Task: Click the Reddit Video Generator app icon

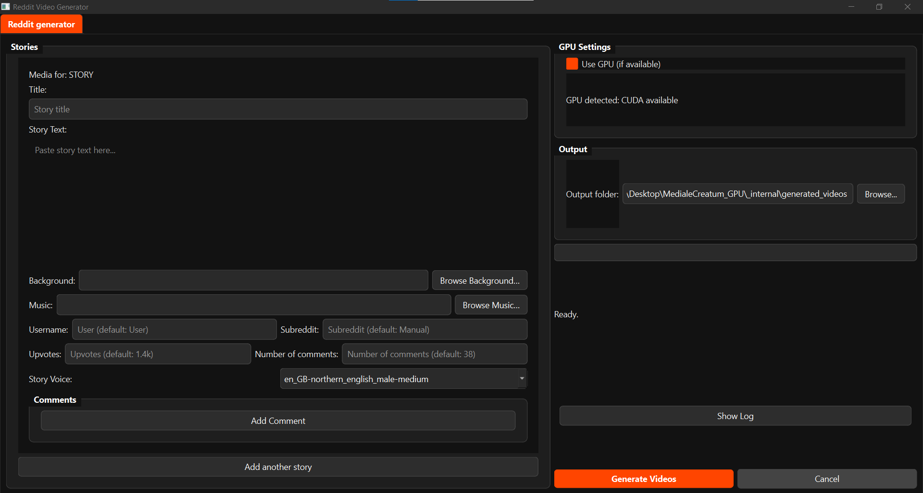Action: click(x=6, y=7)
